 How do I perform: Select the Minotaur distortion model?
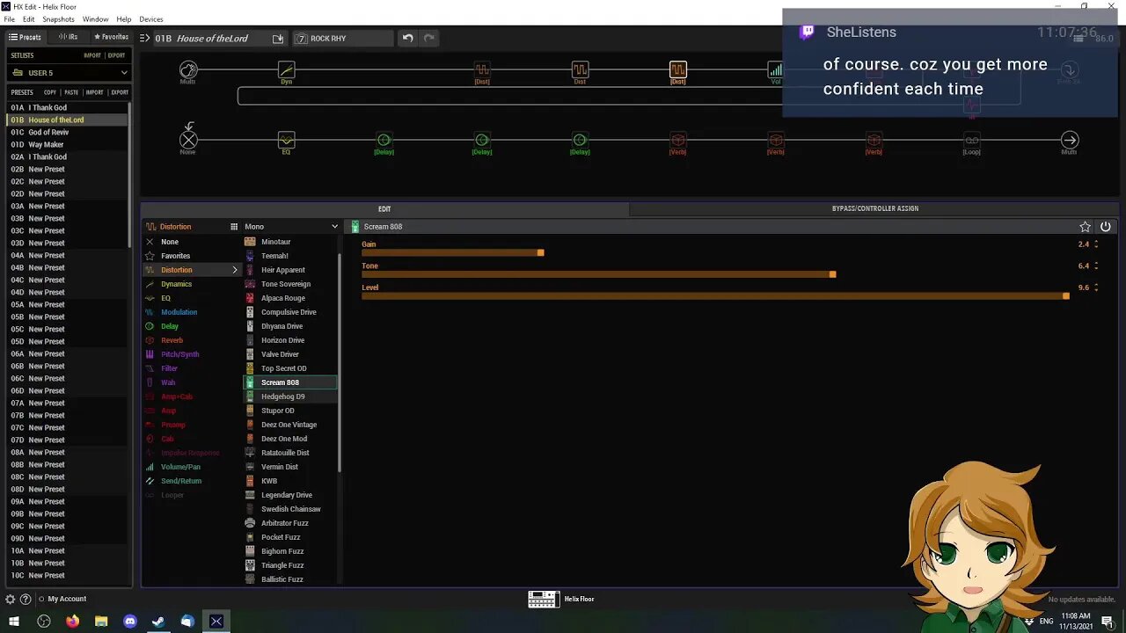[x=289, y=242]
